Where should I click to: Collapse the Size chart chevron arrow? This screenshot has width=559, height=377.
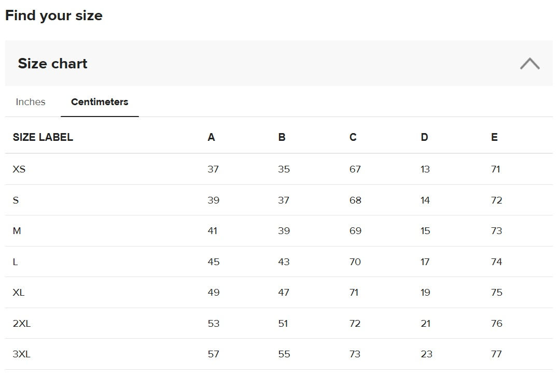click(x=529, y=64)
